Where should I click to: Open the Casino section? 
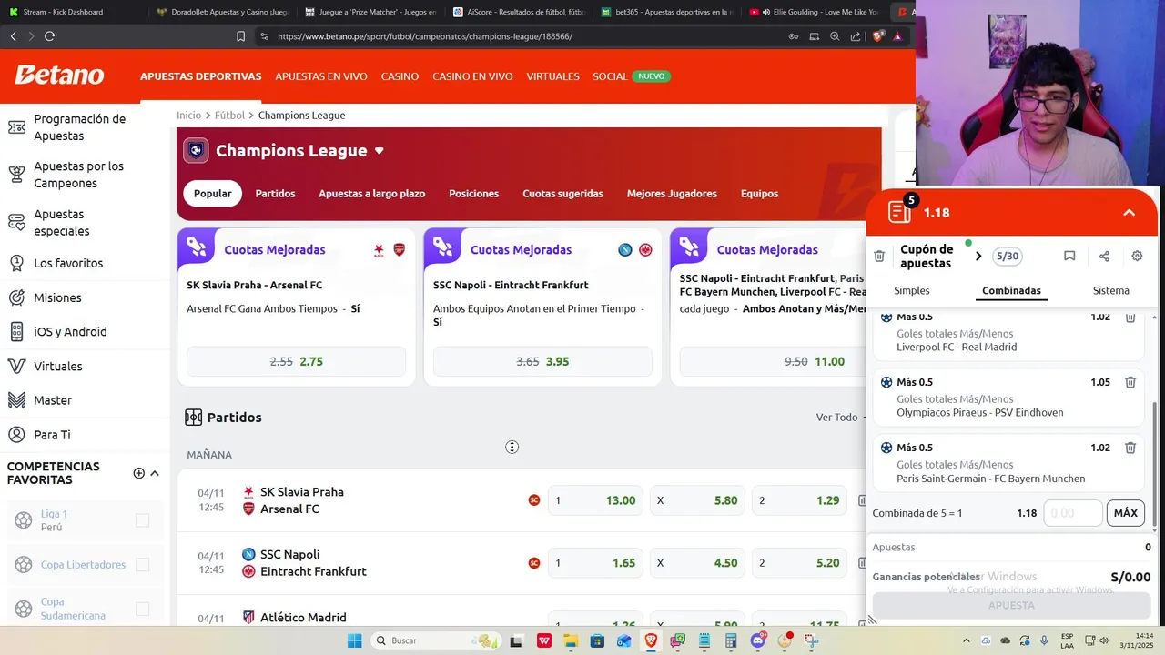tap(400, 76)
